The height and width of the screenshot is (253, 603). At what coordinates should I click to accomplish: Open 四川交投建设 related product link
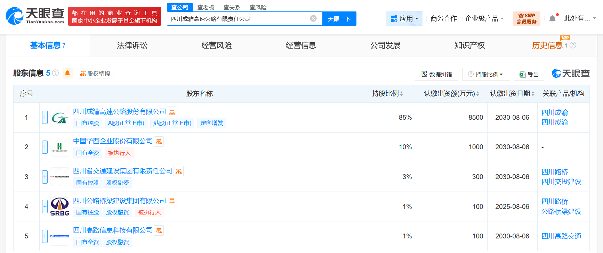[x=561, y=182]
